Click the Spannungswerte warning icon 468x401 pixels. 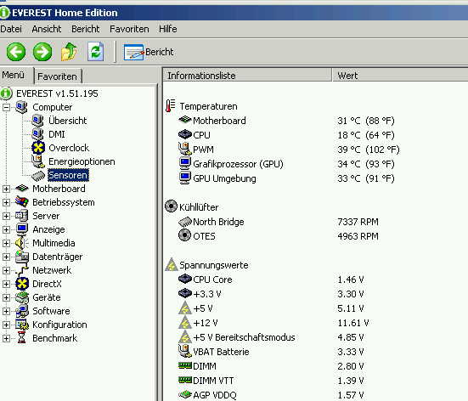[172, 264]
